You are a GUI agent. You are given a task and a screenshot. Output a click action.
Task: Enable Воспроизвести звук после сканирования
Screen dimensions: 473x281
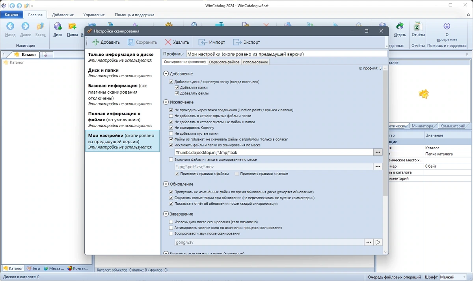pos(171,234)
